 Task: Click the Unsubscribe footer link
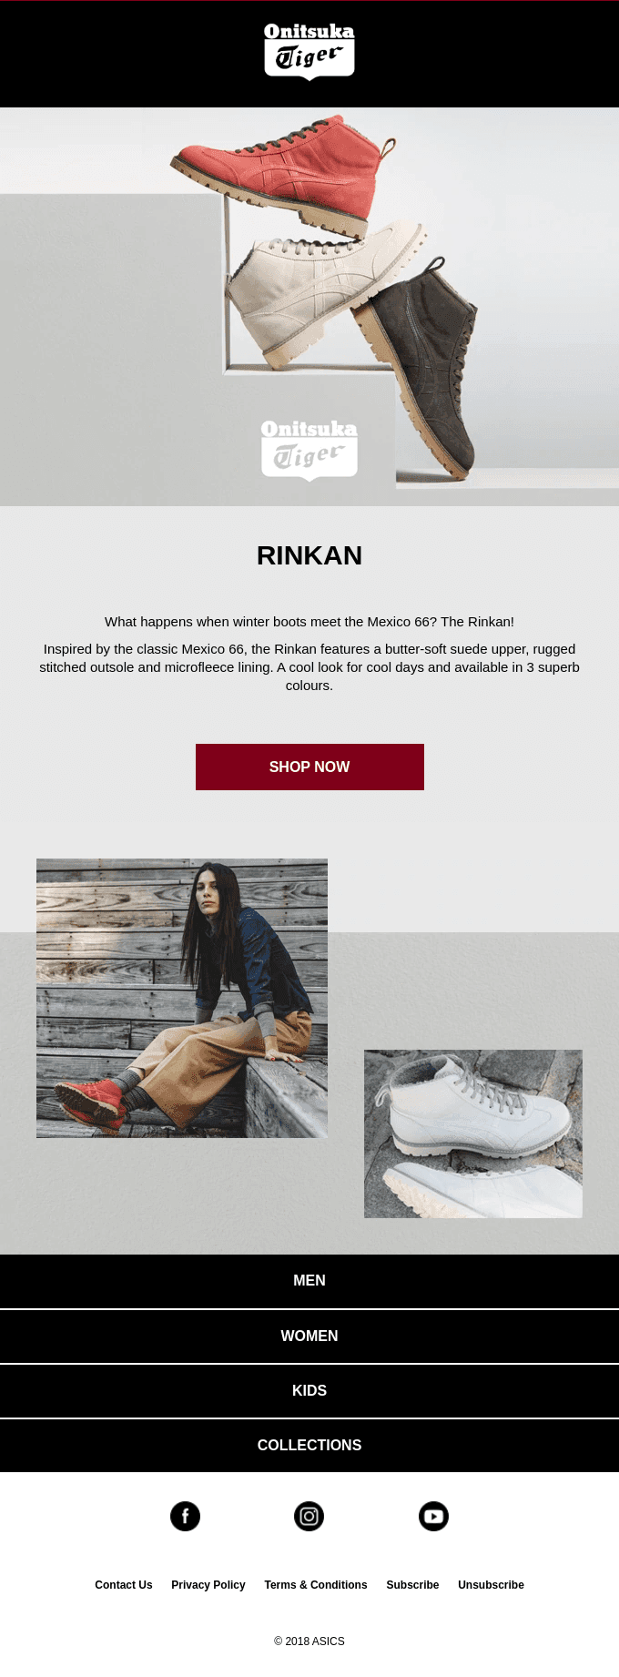click(491, 1585)
